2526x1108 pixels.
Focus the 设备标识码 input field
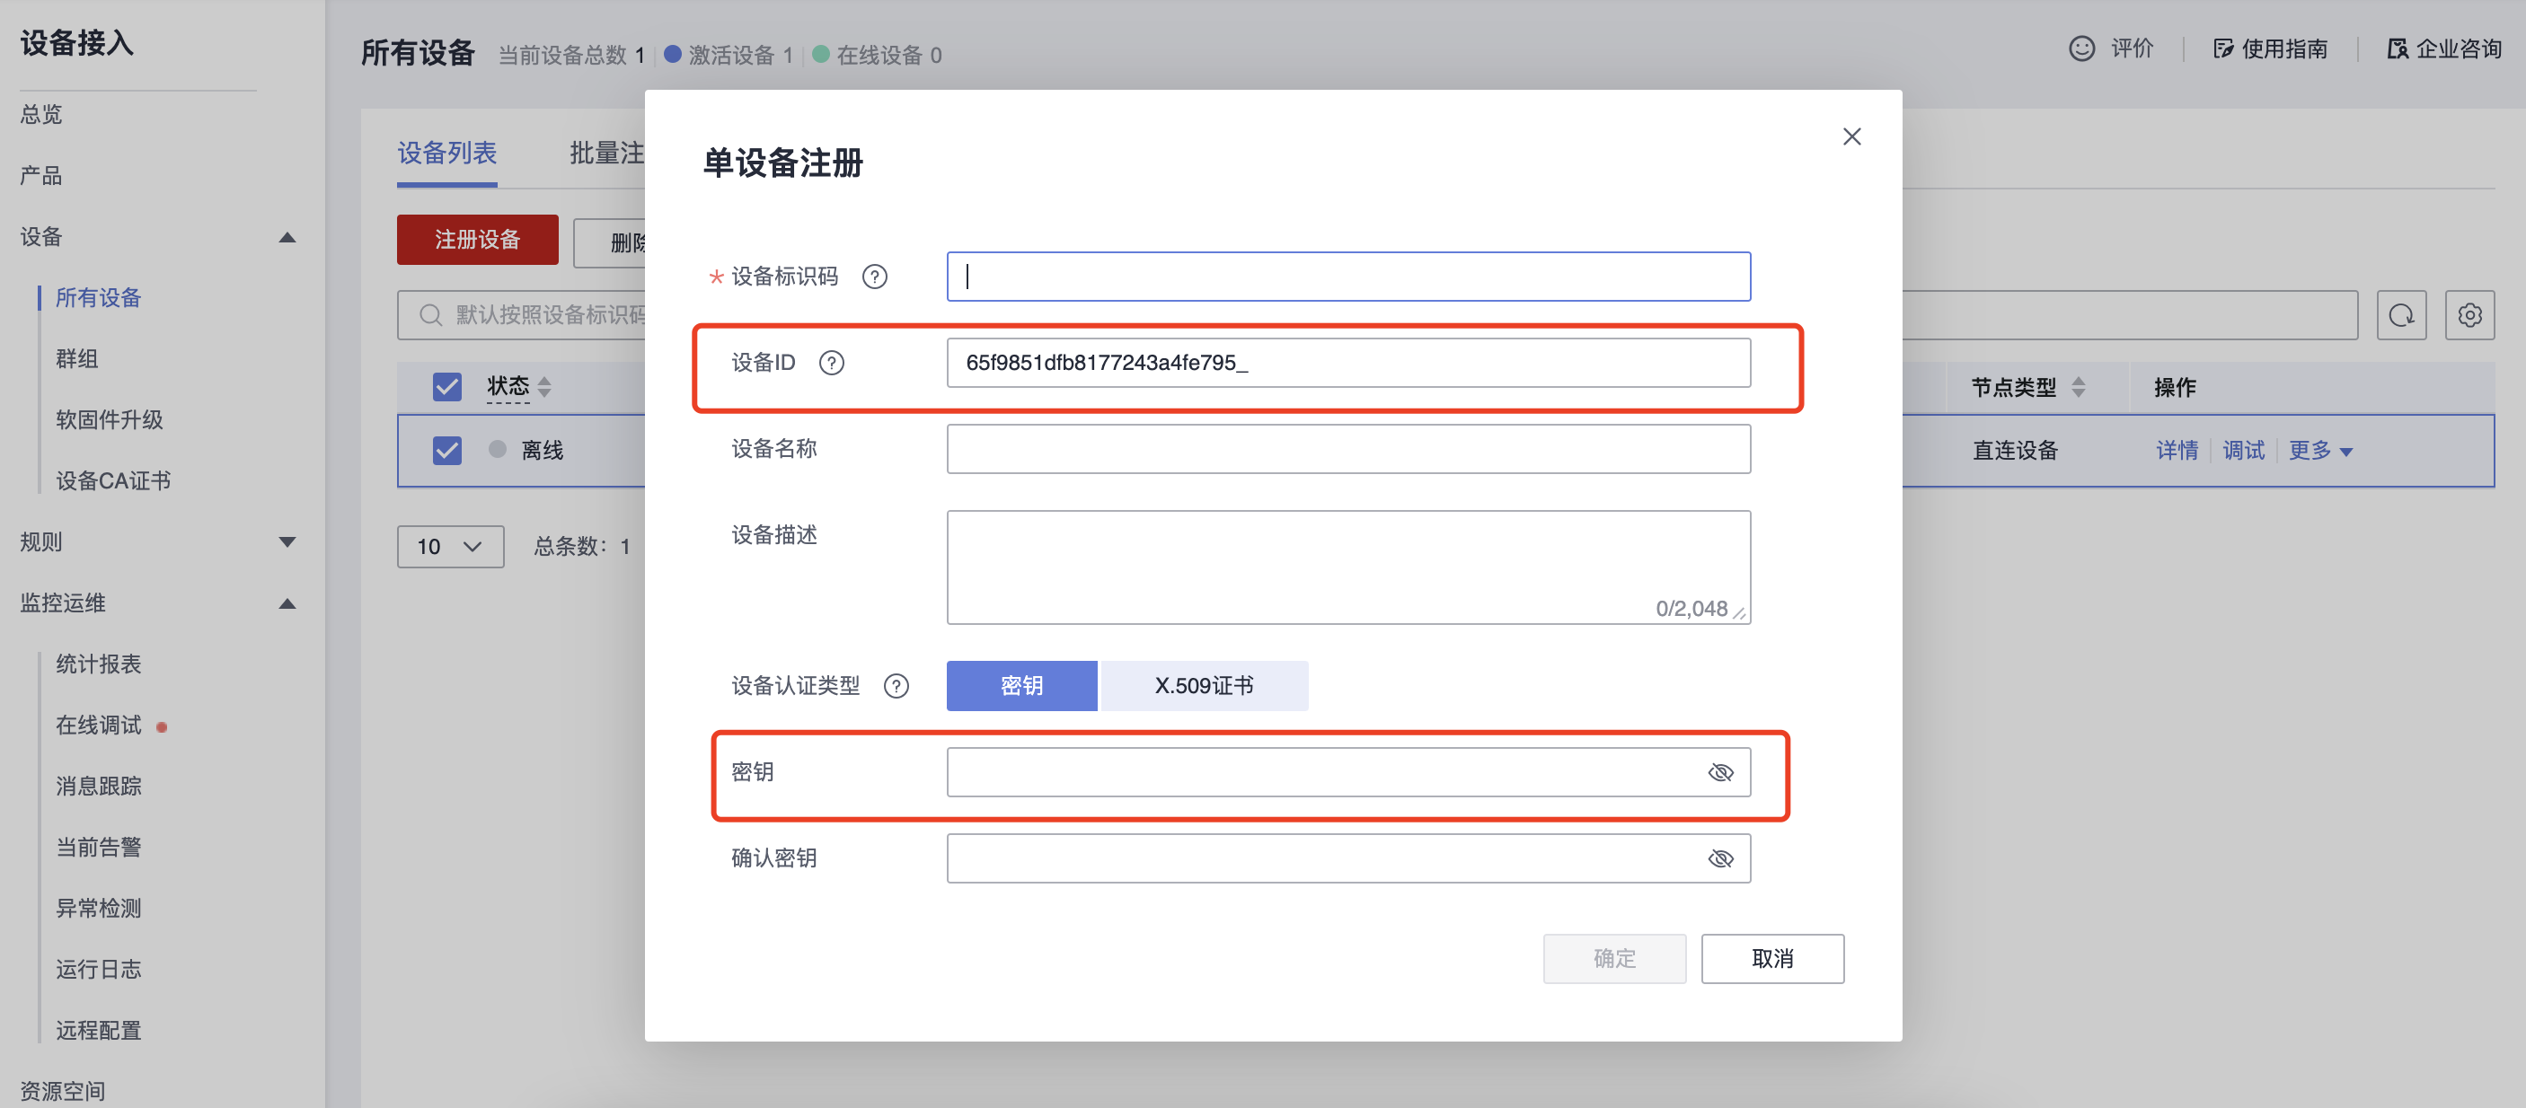tap(1348, 277)
